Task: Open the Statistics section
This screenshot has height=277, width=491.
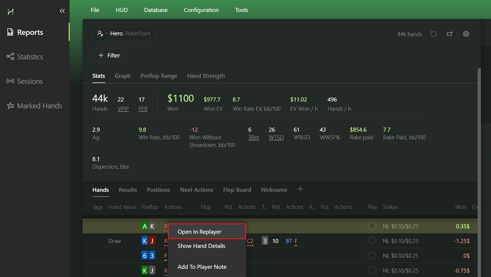Action: pos(30,57)
